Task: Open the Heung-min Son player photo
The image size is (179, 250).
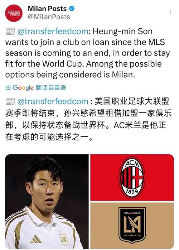Action: click(47, 202)
